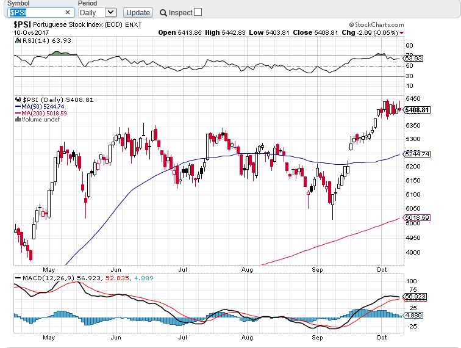Click the Inspect magnifier icon
The height and width of the screenshot is (348, 461).
coord(163,13)
